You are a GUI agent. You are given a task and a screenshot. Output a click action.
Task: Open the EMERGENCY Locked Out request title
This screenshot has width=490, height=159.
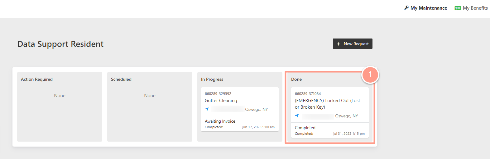point(327,104)
